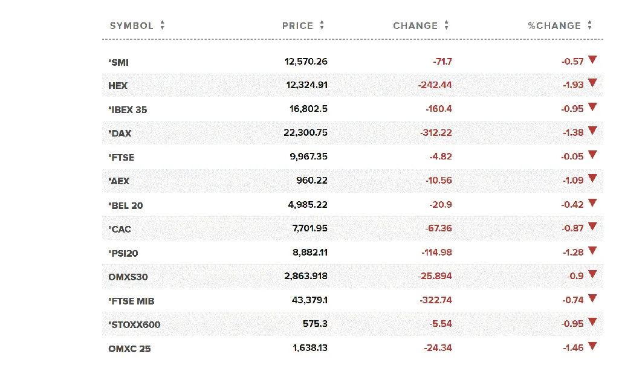Open the *IBEX 35 index link
619x380 pixels.
[128, 110]
